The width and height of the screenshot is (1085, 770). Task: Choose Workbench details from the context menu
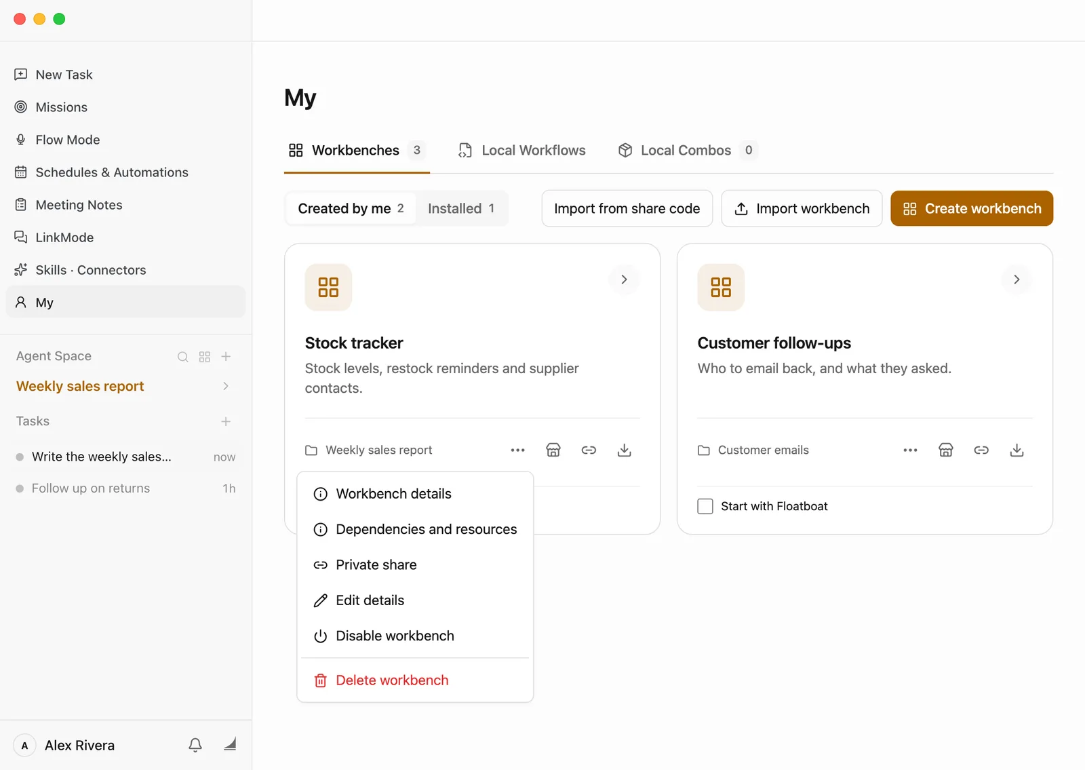pos(415,494)
